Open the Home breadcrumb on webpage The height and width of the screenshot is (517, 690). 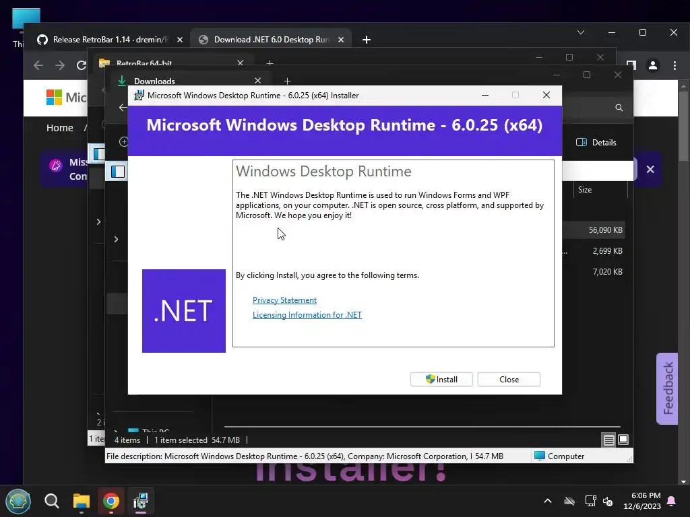coord(60,128)
